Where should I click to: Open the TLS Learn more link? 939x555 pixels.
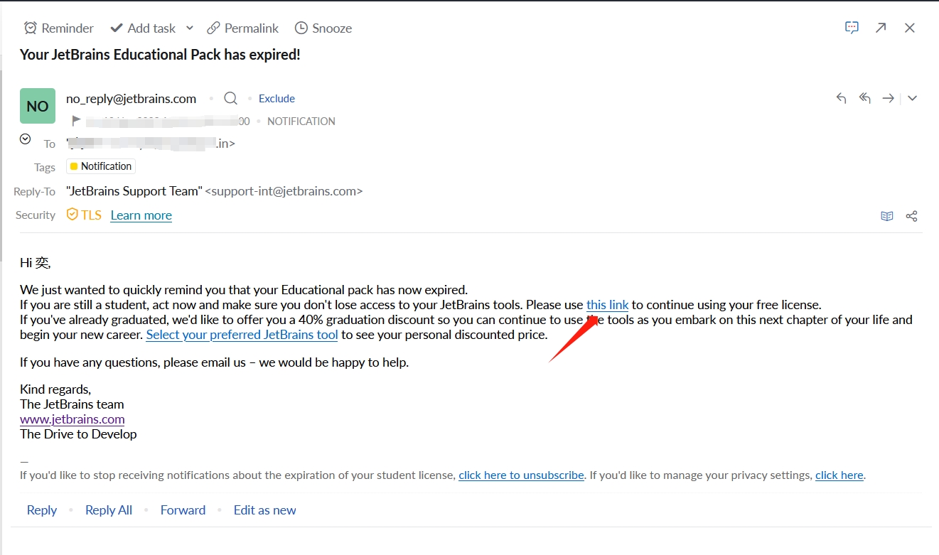[141, 215]
